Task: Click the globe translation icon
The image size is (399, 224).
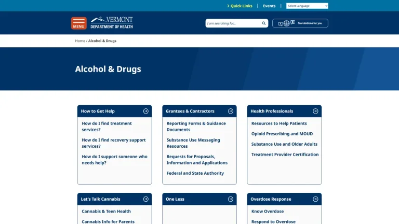Action: (287, 23)
